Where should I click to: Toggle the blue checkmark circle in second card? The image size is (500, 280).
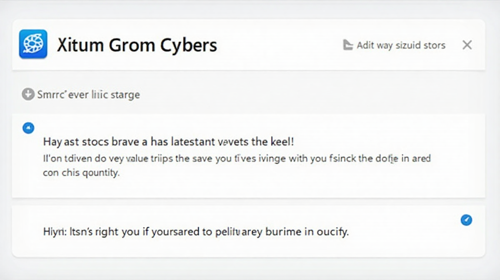466,220
